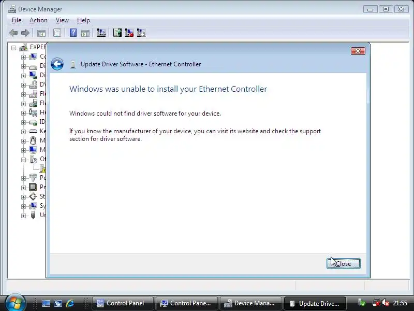The width and height of the screenshot is (414, 311).
Task: Click the Scan for hardware changes toolbar icon
Action: [x=101, y=33]
